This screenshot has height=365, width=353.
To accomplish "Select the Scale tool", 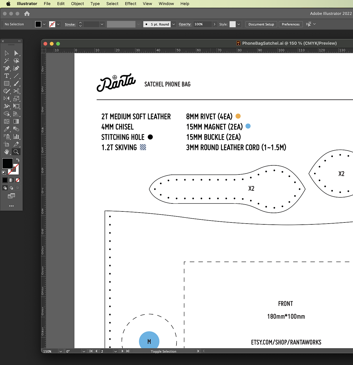I will click(16, 99).
